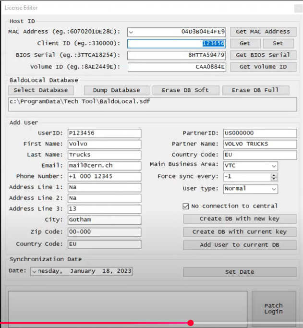Click the Get MAC Address button

(263, 32)
